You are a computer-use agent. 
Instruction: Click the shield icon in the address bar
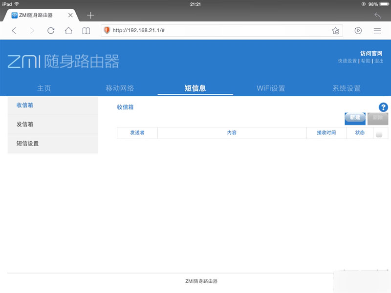tap(107, 30)
